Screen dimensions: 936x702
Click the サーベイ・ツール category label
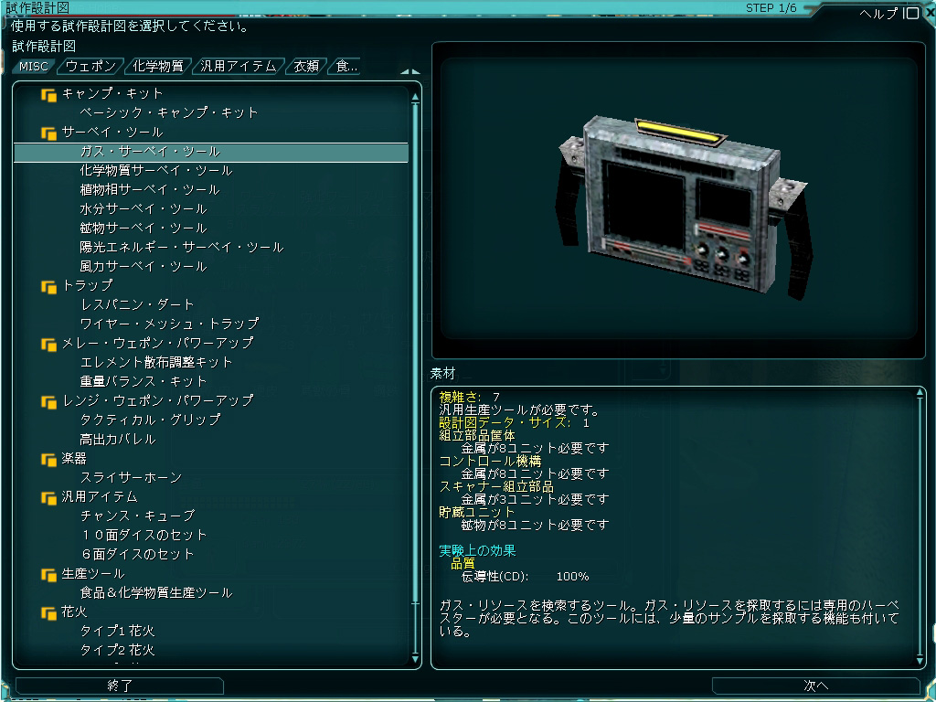pyautogui.click(x=112, y=132)
